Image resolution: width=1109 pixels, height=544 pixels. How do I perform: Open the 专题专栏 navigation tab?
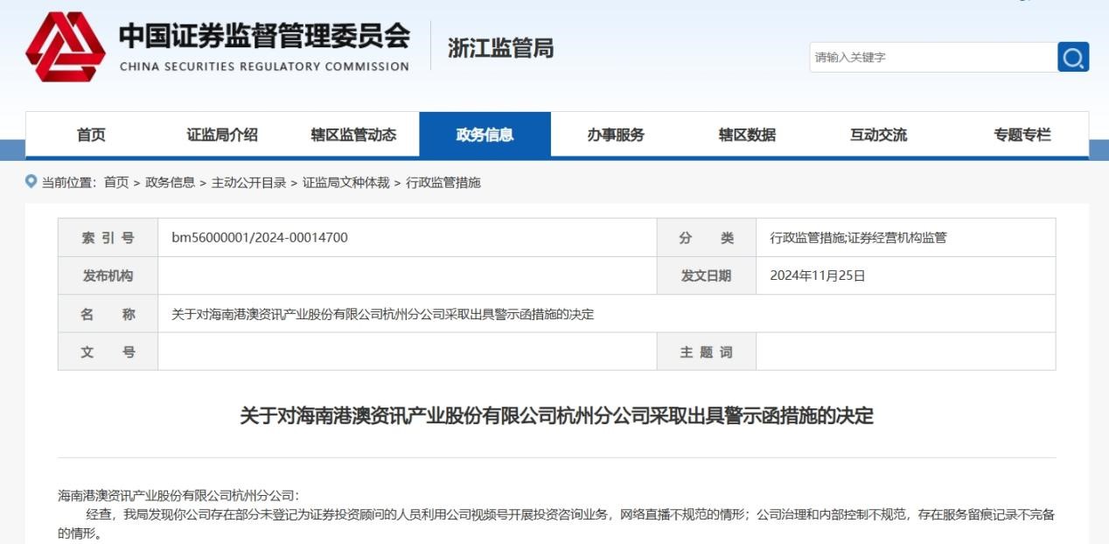(1022, 135)
